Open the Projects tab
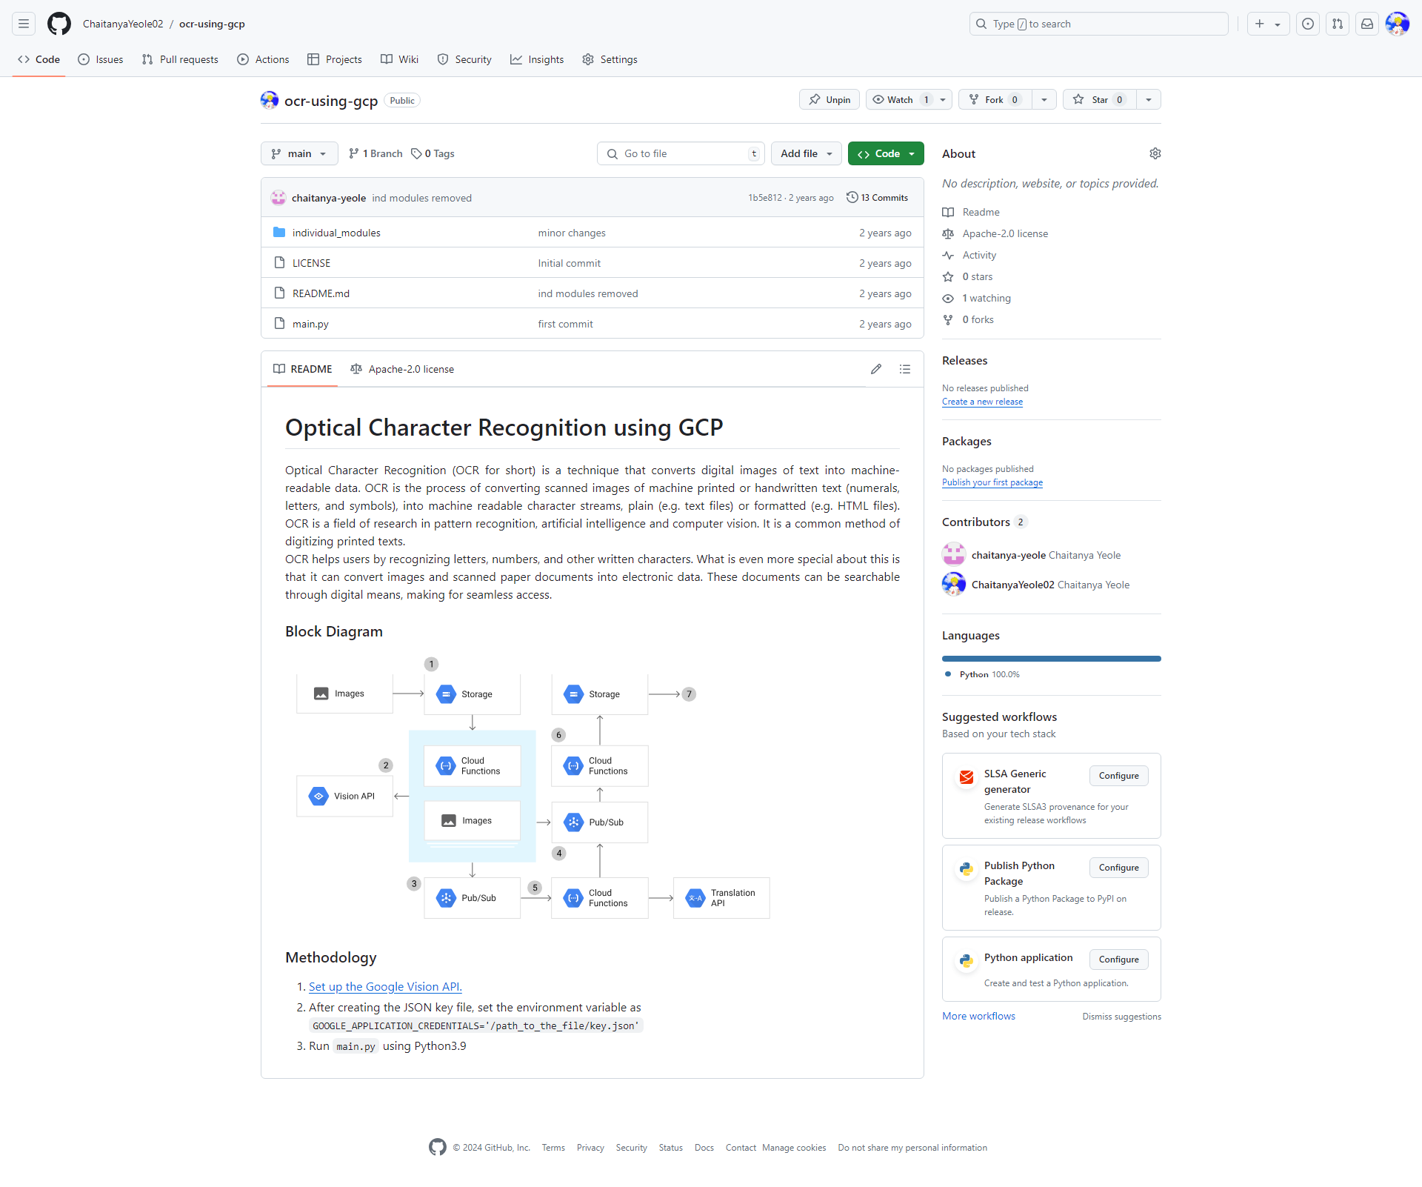Image resolution: width=1422 pixels, height=1187 pixels. coord(335,59)
